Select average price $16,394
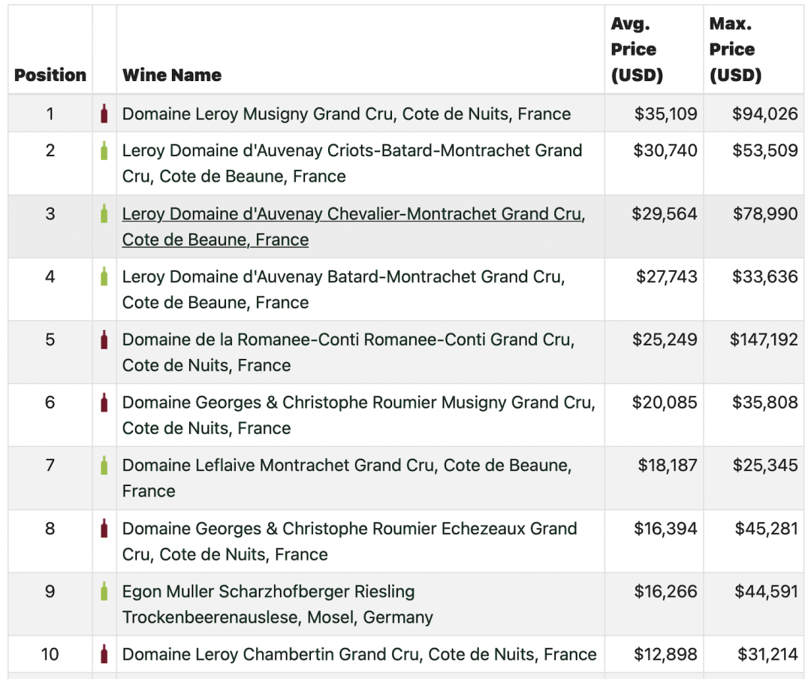 point(665,528)
